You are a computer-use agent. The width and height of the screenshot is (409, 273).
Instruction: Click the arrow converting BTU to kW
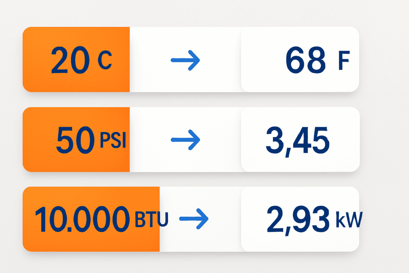[194, 219]
